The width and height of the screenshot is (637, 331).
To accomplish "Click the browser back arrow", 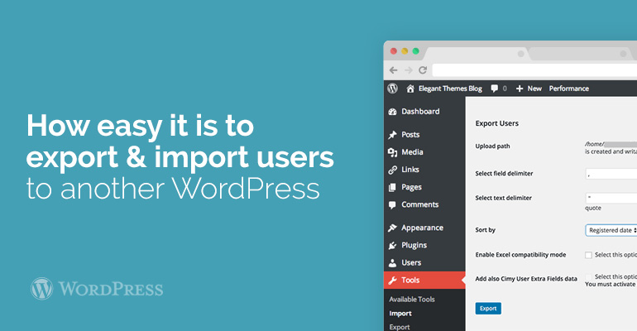I will [393, 70].
